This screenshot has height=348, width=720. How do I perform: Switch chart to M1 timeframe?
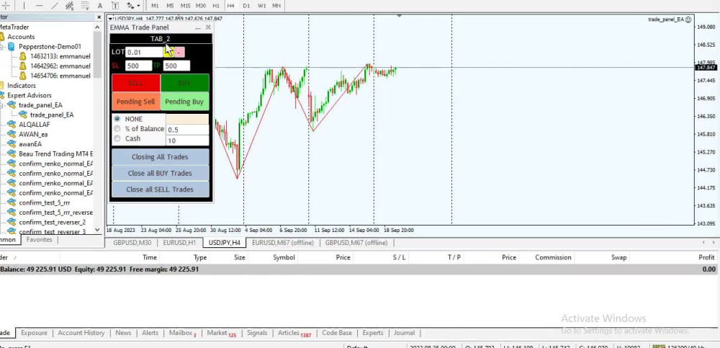click(x=155, y=6)
